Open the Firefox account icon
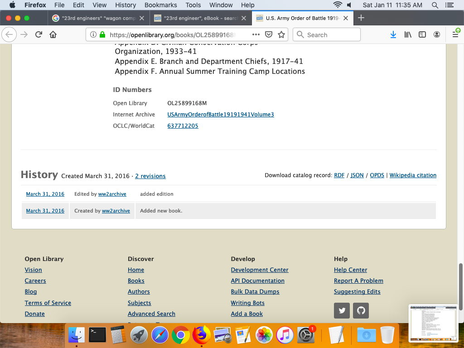 click(437, 35)
